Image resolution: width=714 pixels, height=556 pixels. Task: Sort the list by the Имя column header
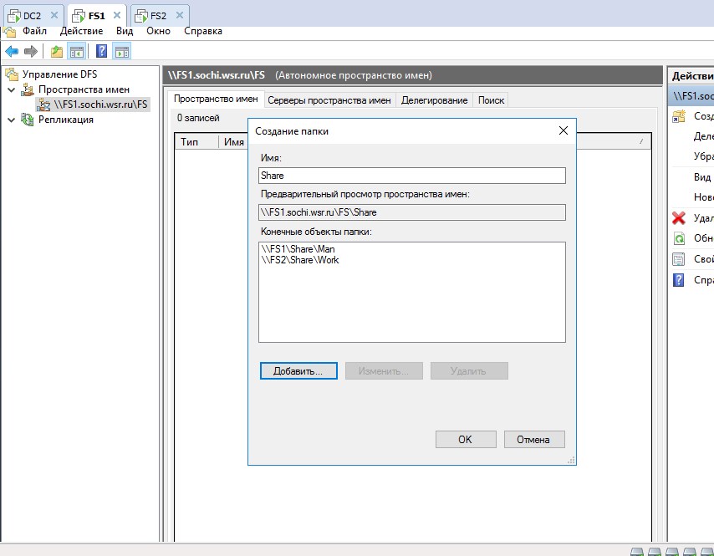point(234,141)
